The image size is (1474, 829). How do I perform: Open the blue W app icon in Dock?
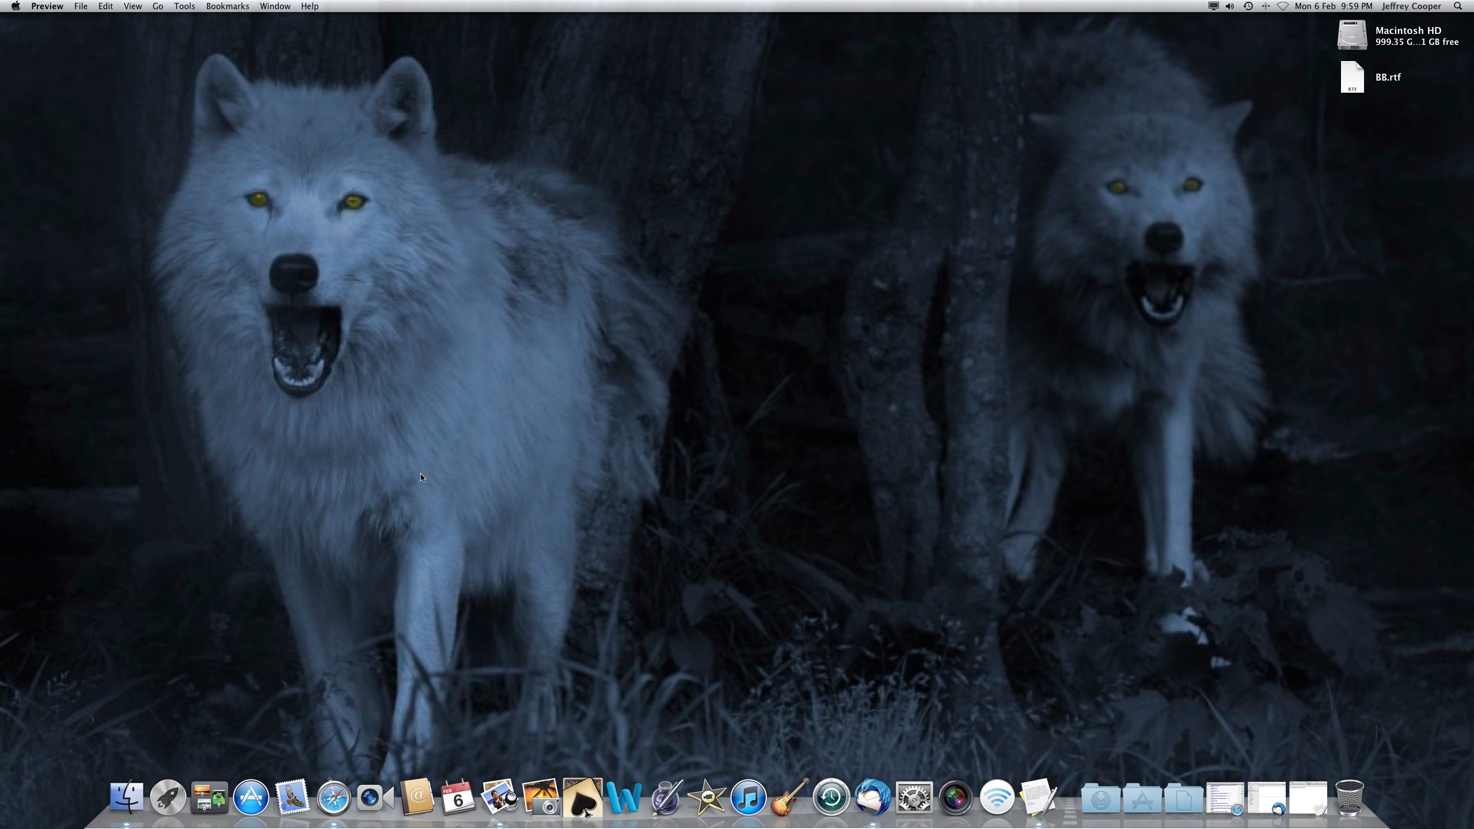tap(624, 797)
